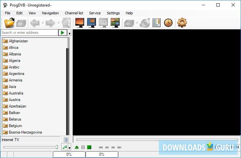Stop playback with green square

[89, 147]
